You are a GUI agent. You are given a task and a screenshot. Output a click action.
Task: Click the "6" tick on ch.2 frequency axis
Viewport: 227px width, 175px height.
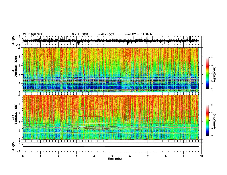(x=20, y=113)
